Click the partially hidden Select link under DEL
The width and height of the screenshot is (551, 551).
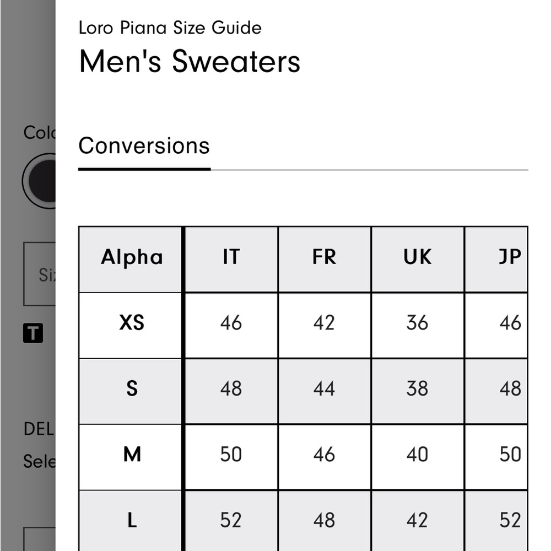39,461
